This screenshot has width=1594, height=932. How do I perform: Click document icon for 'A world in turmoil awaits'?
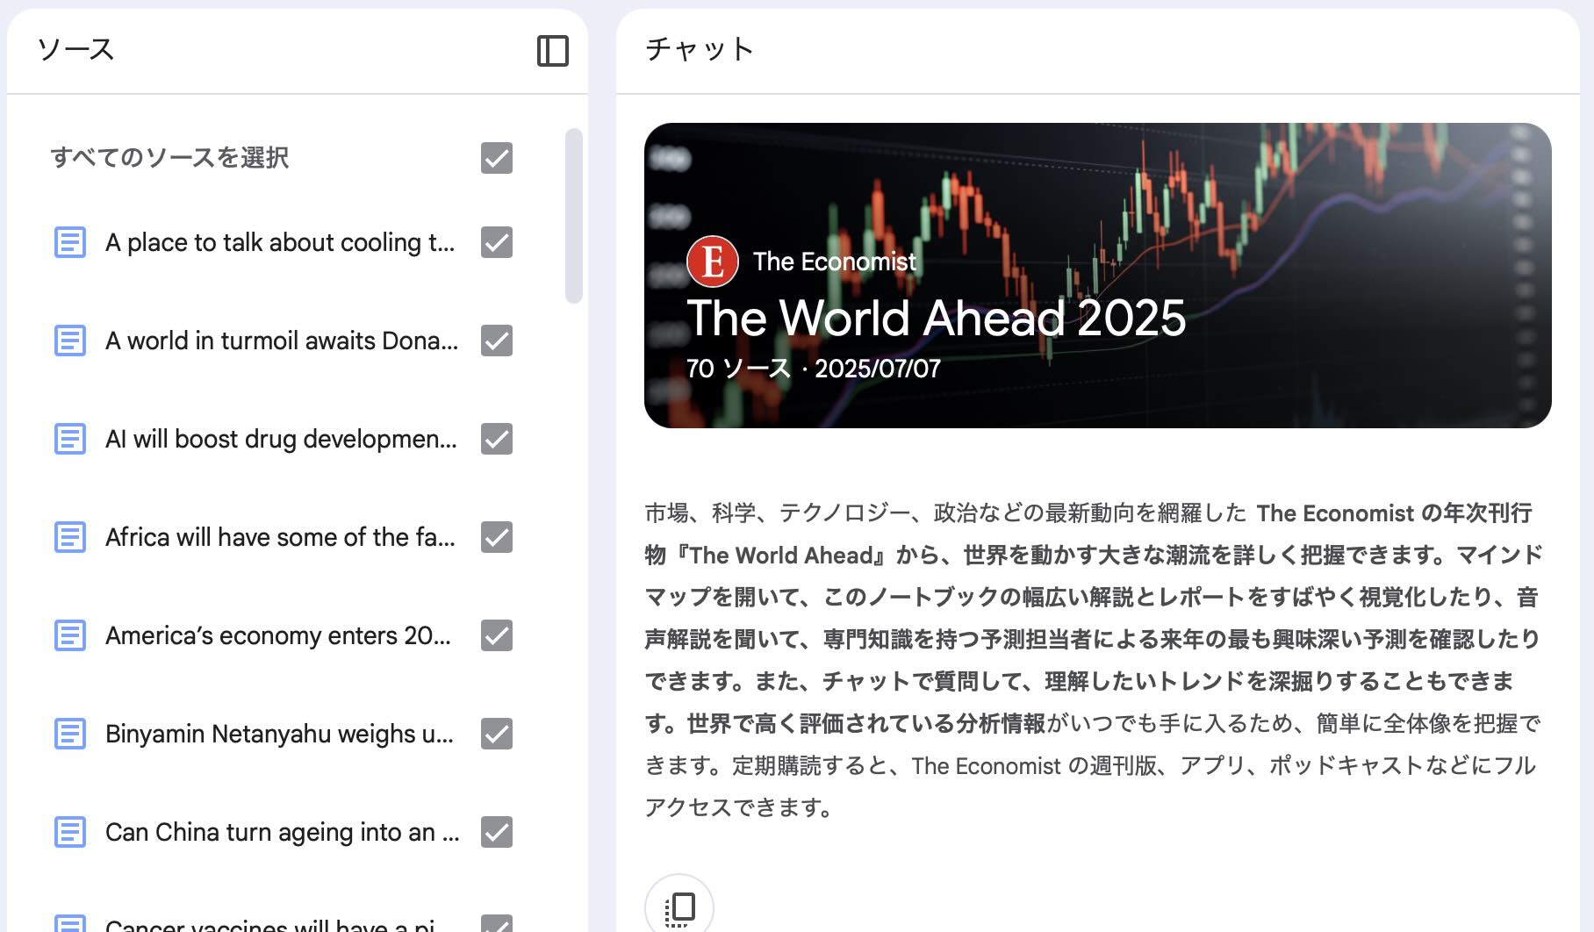pyautogui.click(x=70, y=341)
